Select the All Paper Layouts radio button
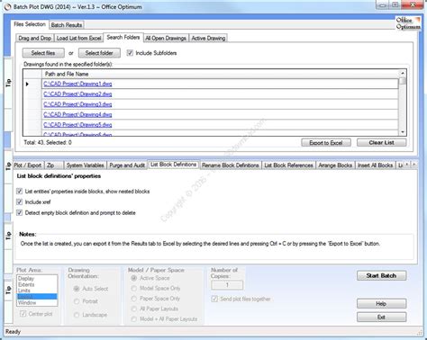Screen dimensions: 427x340 tap(133, 309)
